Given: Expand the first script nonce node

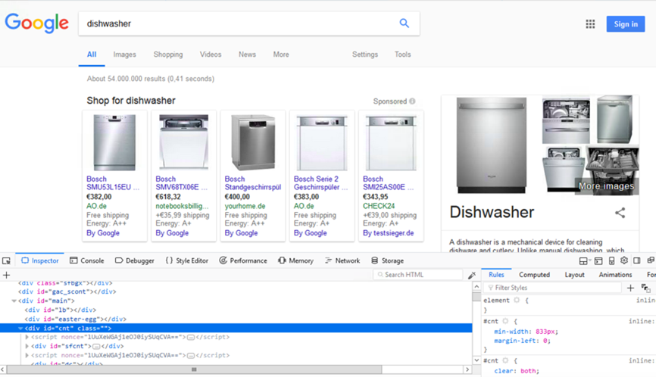Looking at the screenshot, I should click(27, 337).
